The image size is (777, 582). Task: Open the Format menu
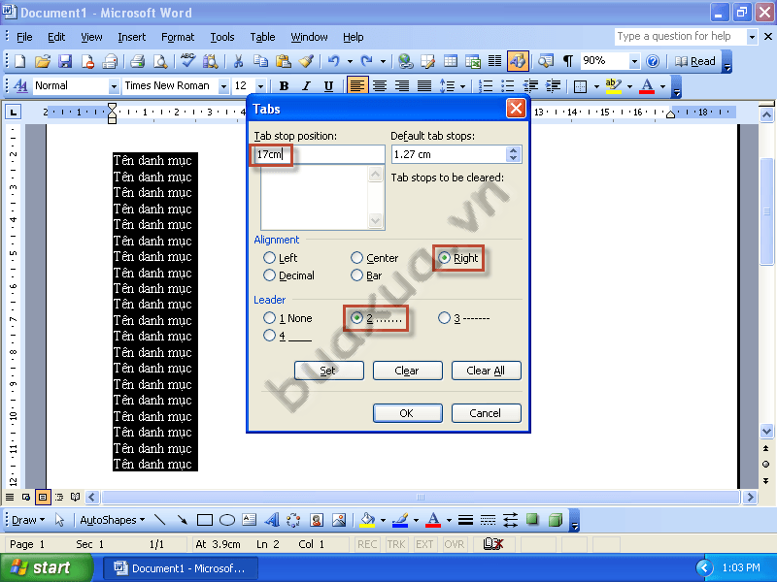point(178,37)
